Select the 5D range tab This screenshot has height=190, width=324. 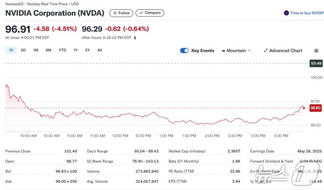pos(23,50)
